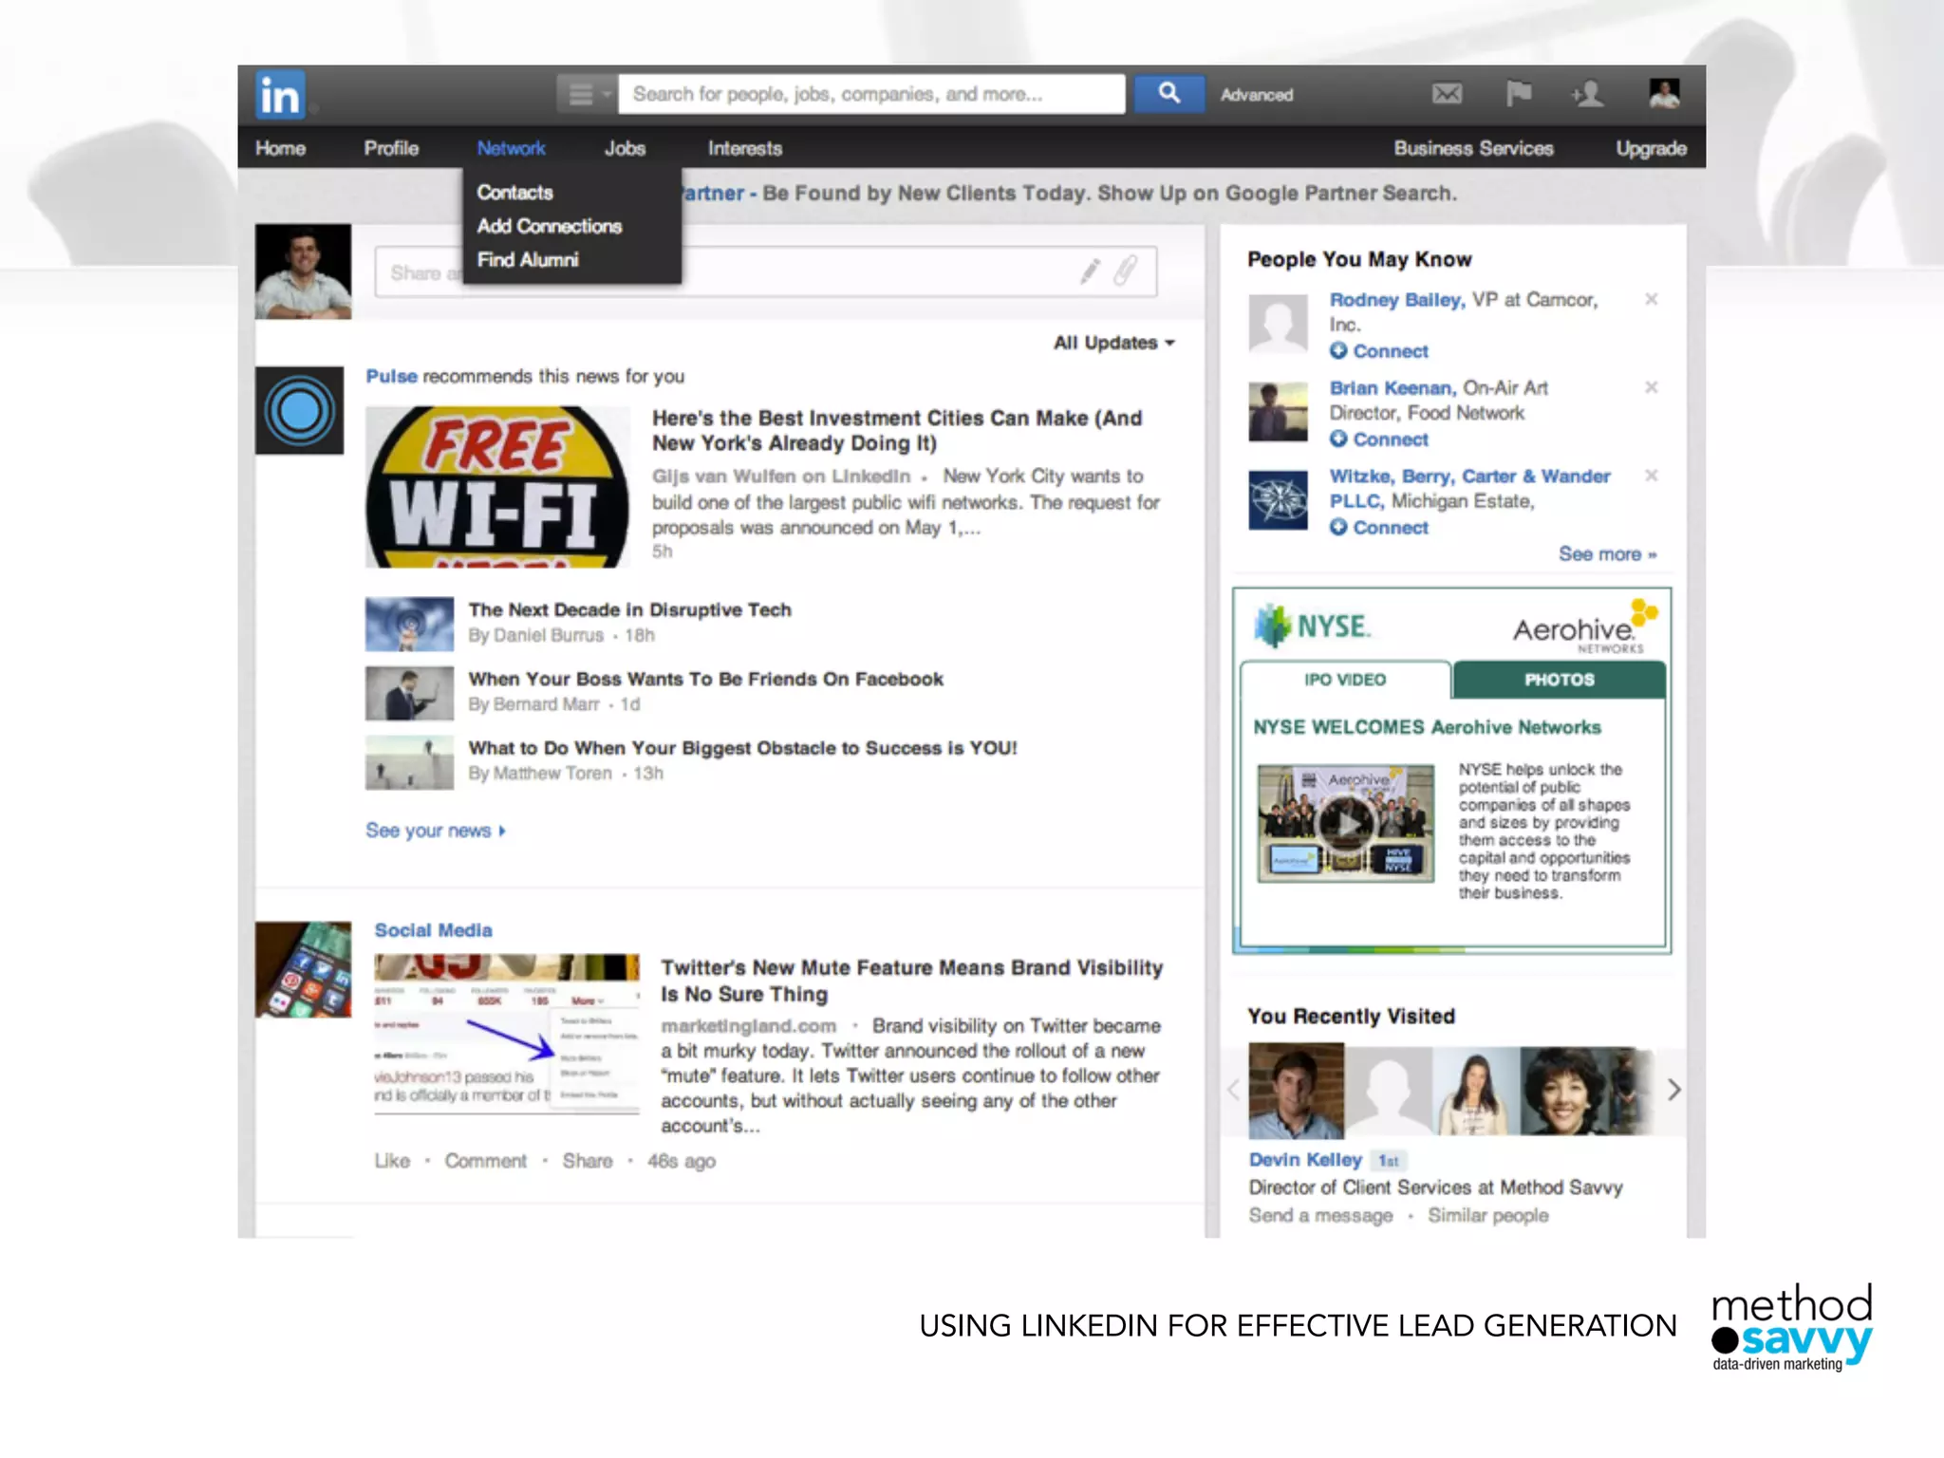The image size is (1944, 1458).
Task: Open Advanced search link
Action: (1257, 95)
